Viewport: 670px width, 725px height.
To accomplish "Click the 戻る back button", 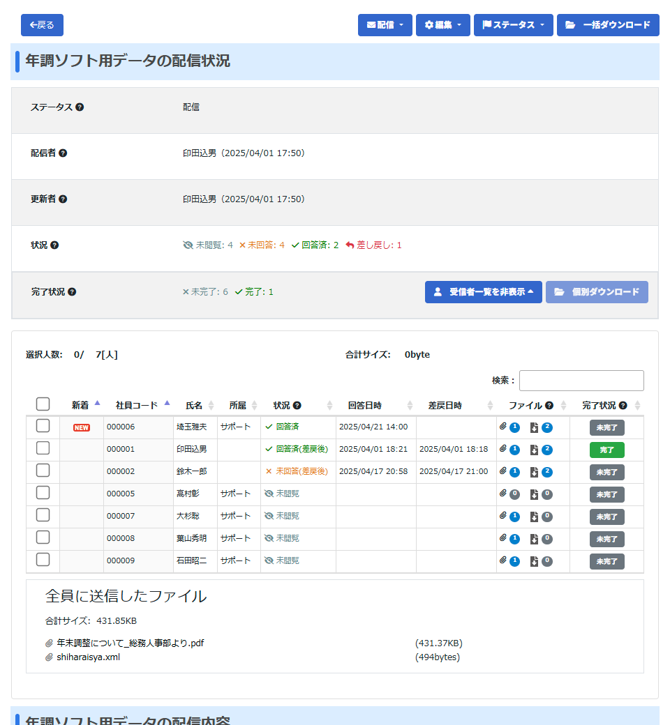I will 42,25.
